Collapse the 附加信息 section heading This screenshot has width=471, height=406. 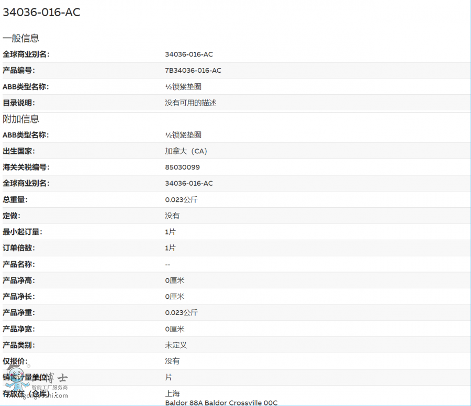tap(21, 119)
